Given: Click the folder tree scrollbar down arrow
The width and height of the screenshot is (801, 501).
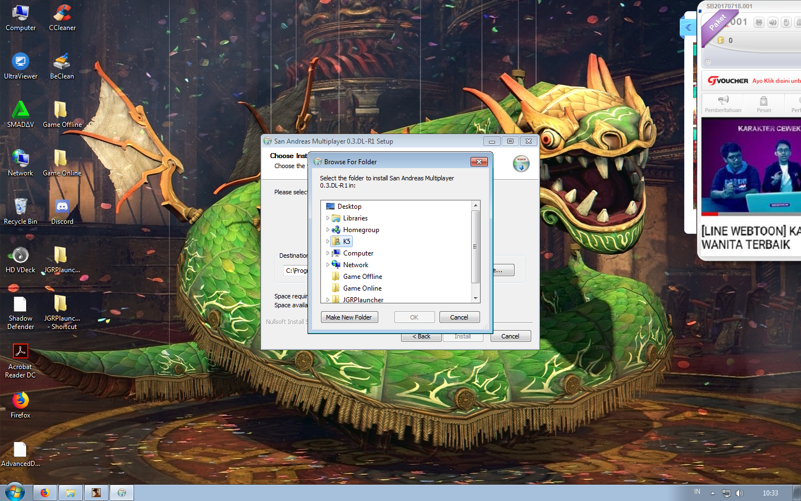Looking at the screenshot, I should click(x=476, y=298).
